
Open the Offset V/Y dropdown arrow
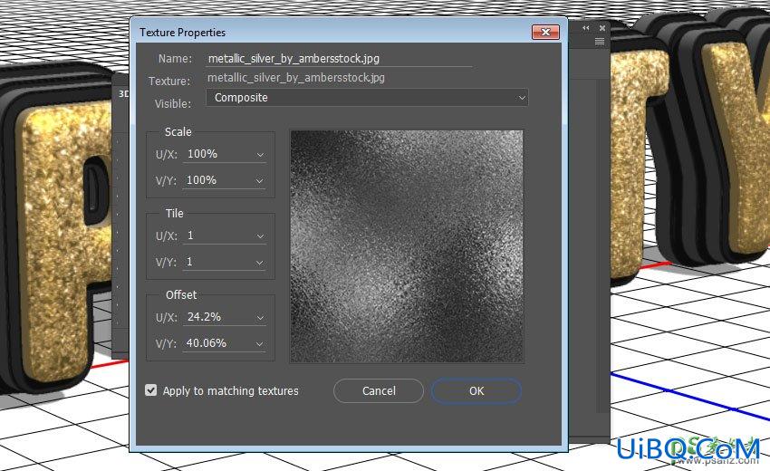[259, 344]
